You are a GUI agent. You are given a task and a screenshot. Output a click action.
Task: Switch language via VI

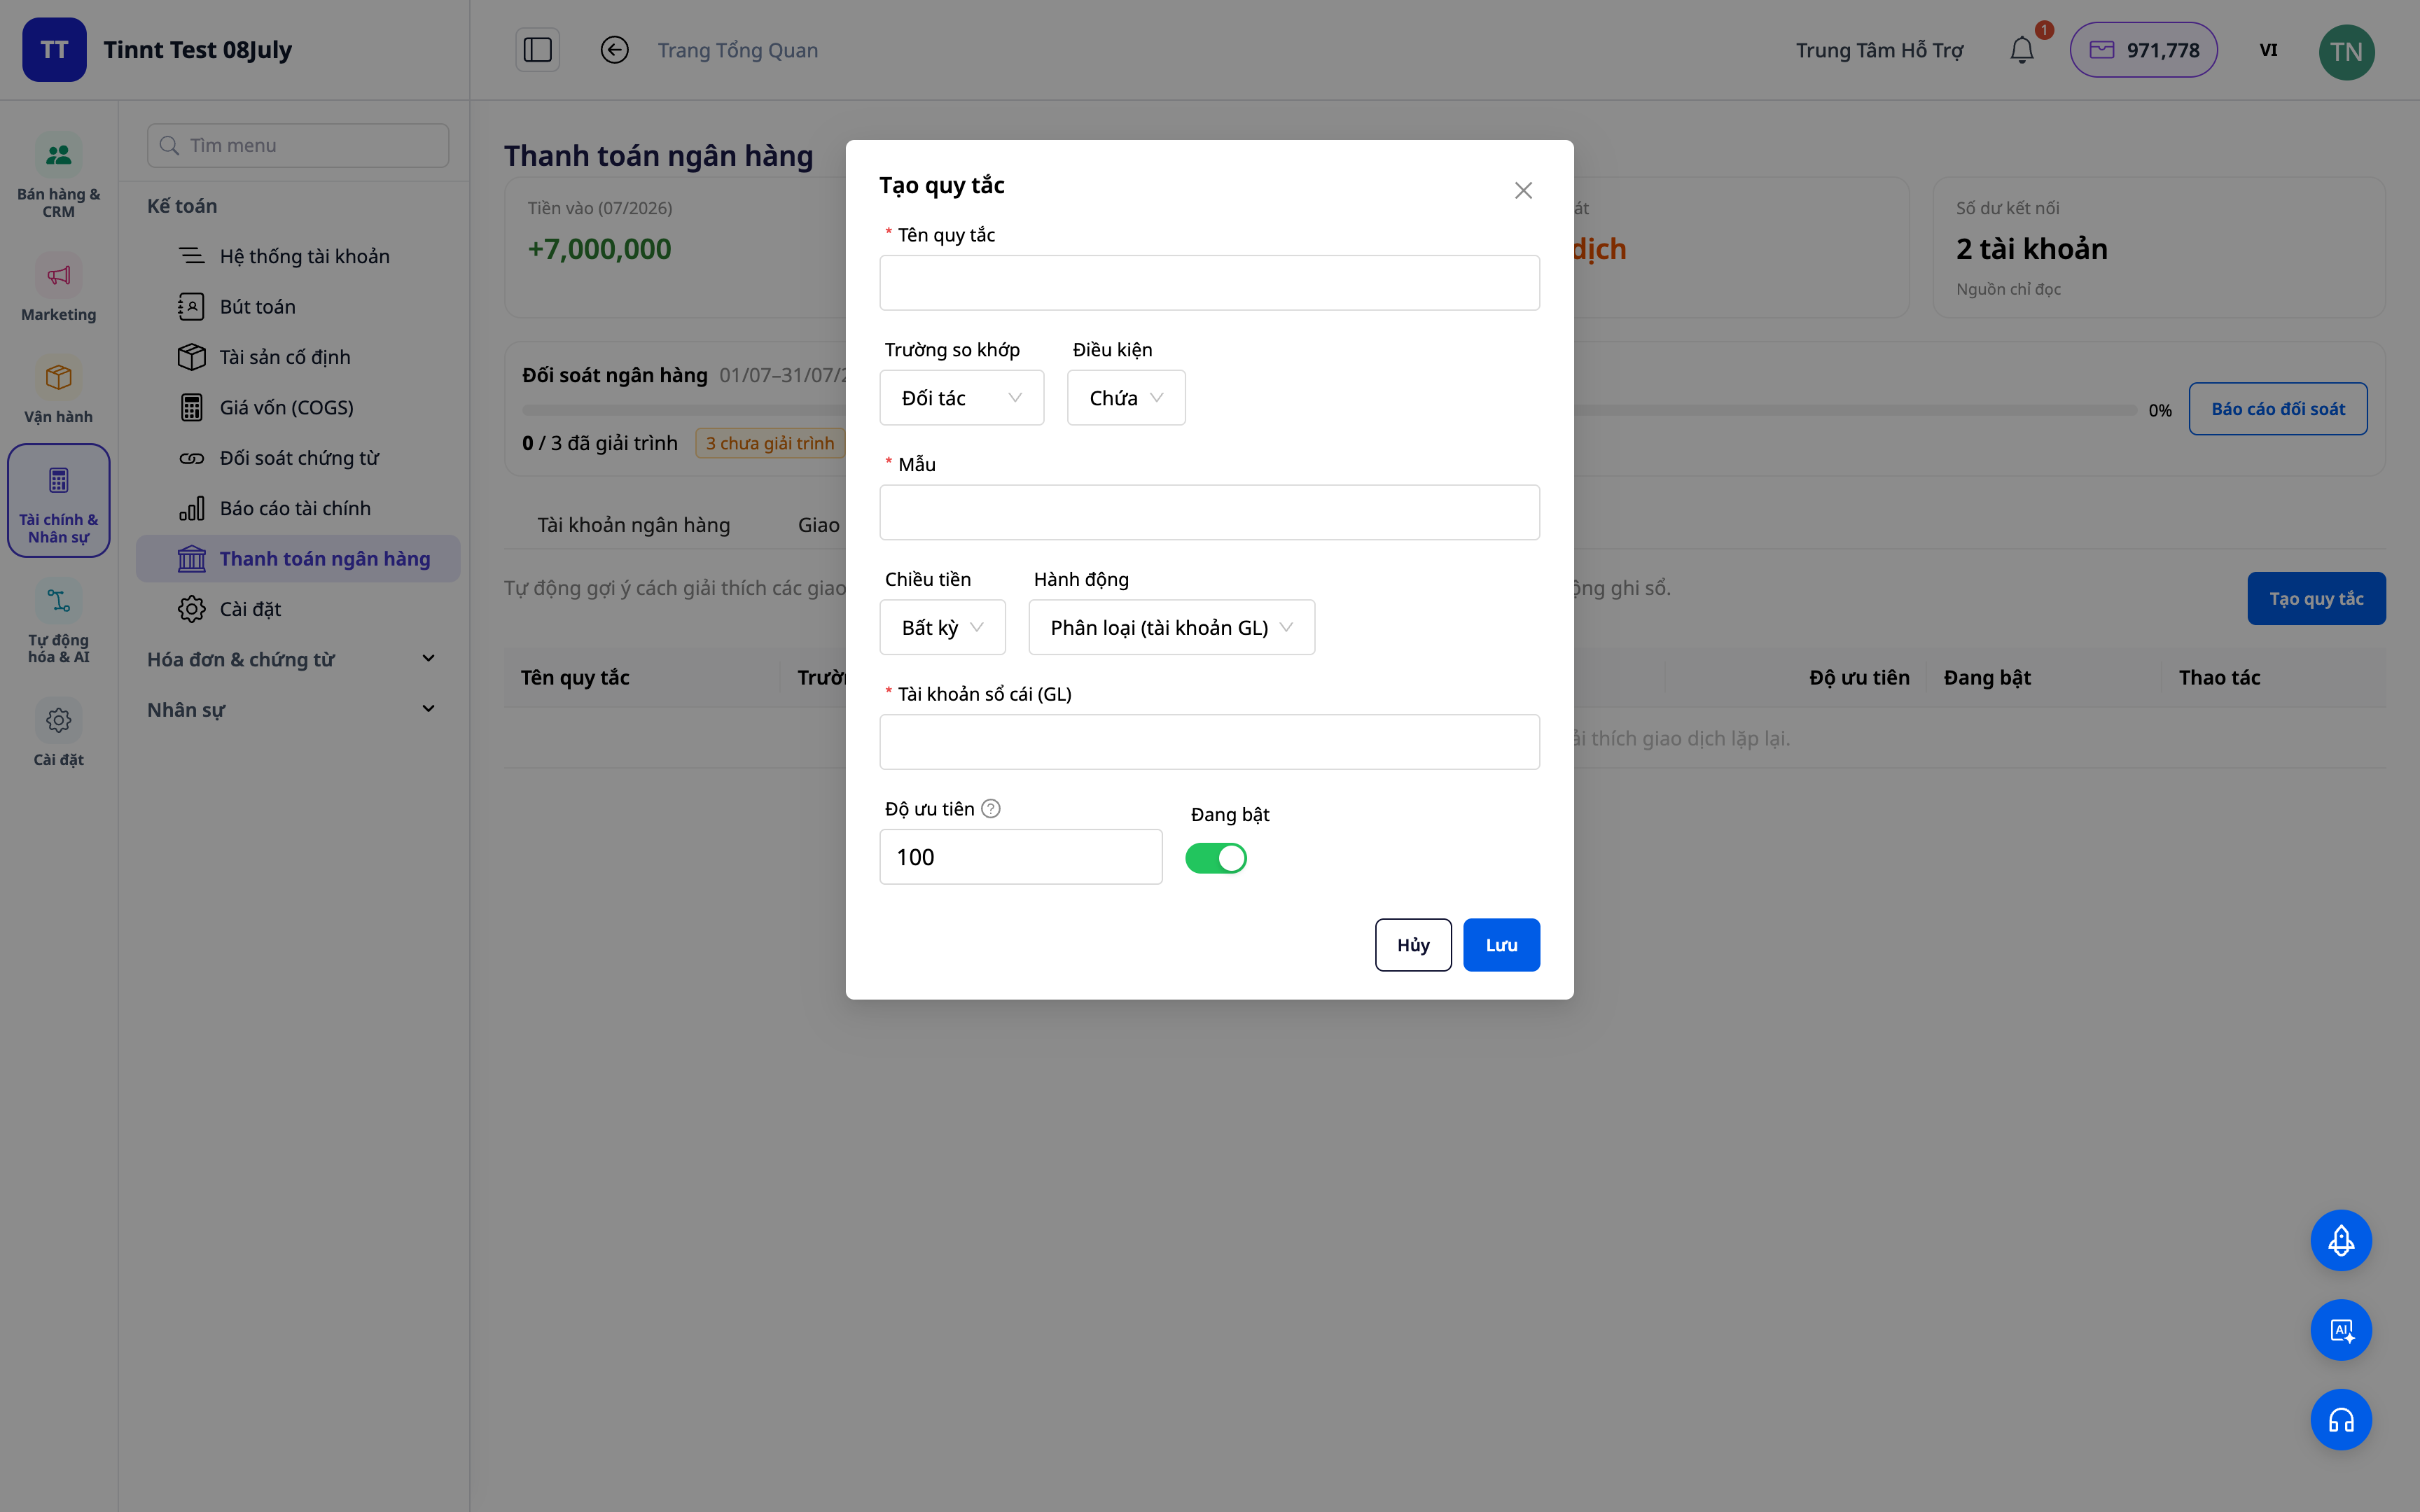click(2268, 50)
